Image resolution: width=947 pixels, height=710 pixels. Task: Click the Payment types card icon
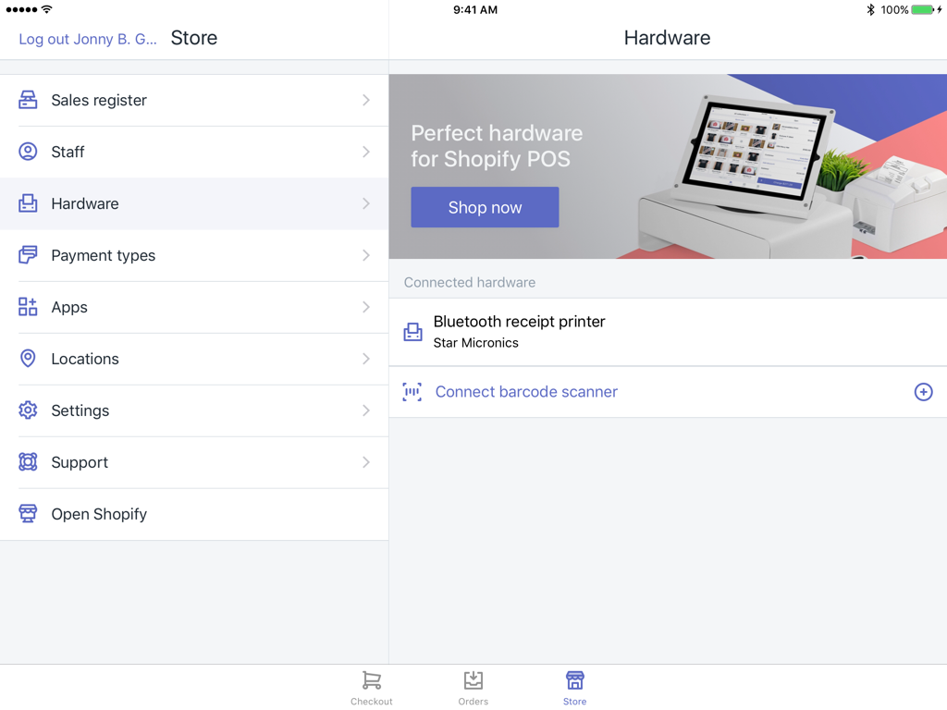click(x=28, y=255)
